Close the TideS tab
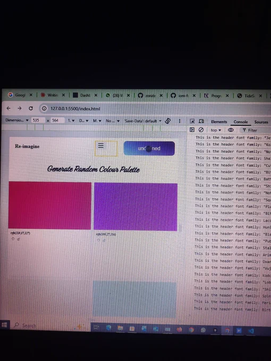Image resolution: width=271 pixels, height=361 pixels. [x=260, y=96]
